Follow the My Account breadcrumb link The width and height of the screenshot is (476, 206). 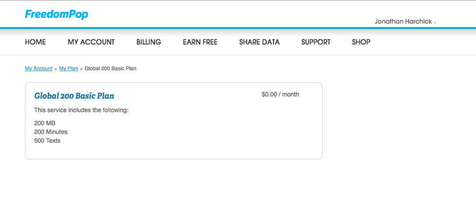coord(38,69)
